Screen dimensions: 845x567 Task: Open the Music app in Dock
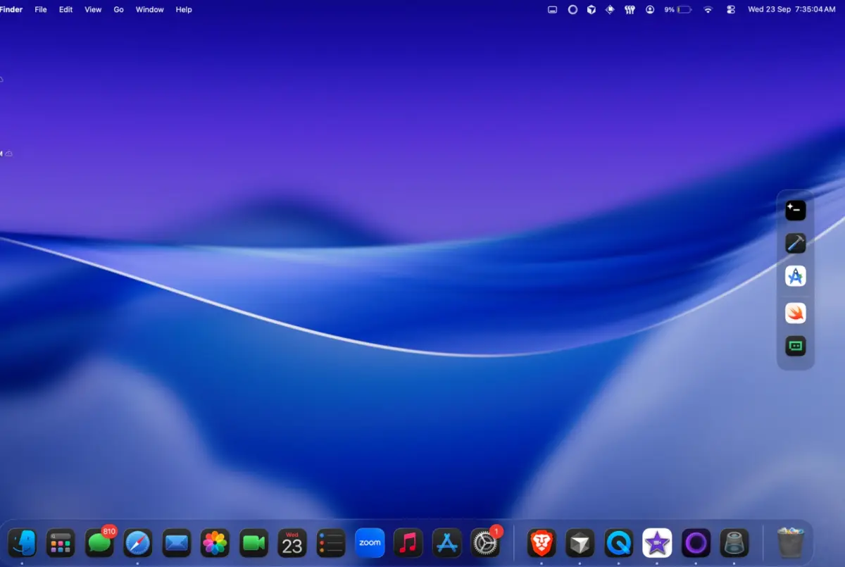click(x=408, y=543)
